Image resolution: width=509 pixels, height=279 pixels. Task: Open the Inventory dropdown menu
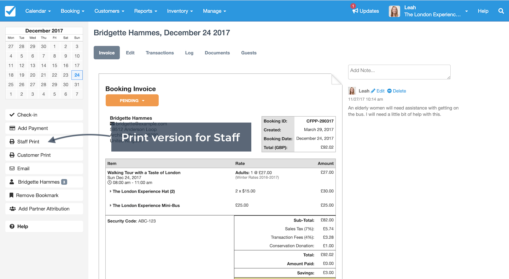click(180, 11)
